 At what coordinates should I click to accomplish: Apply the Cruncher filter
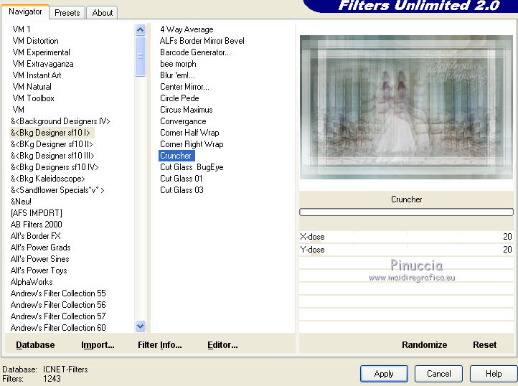pyautogui.click(x=384, y=374)
